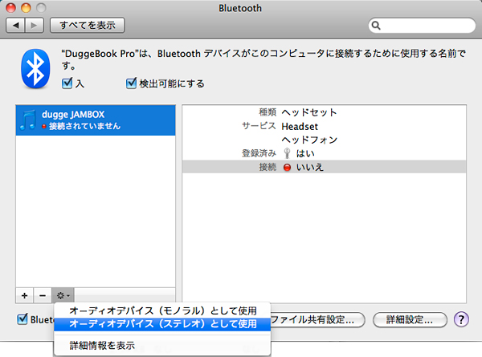Click the 登録済み はい row

coord(324,153)
